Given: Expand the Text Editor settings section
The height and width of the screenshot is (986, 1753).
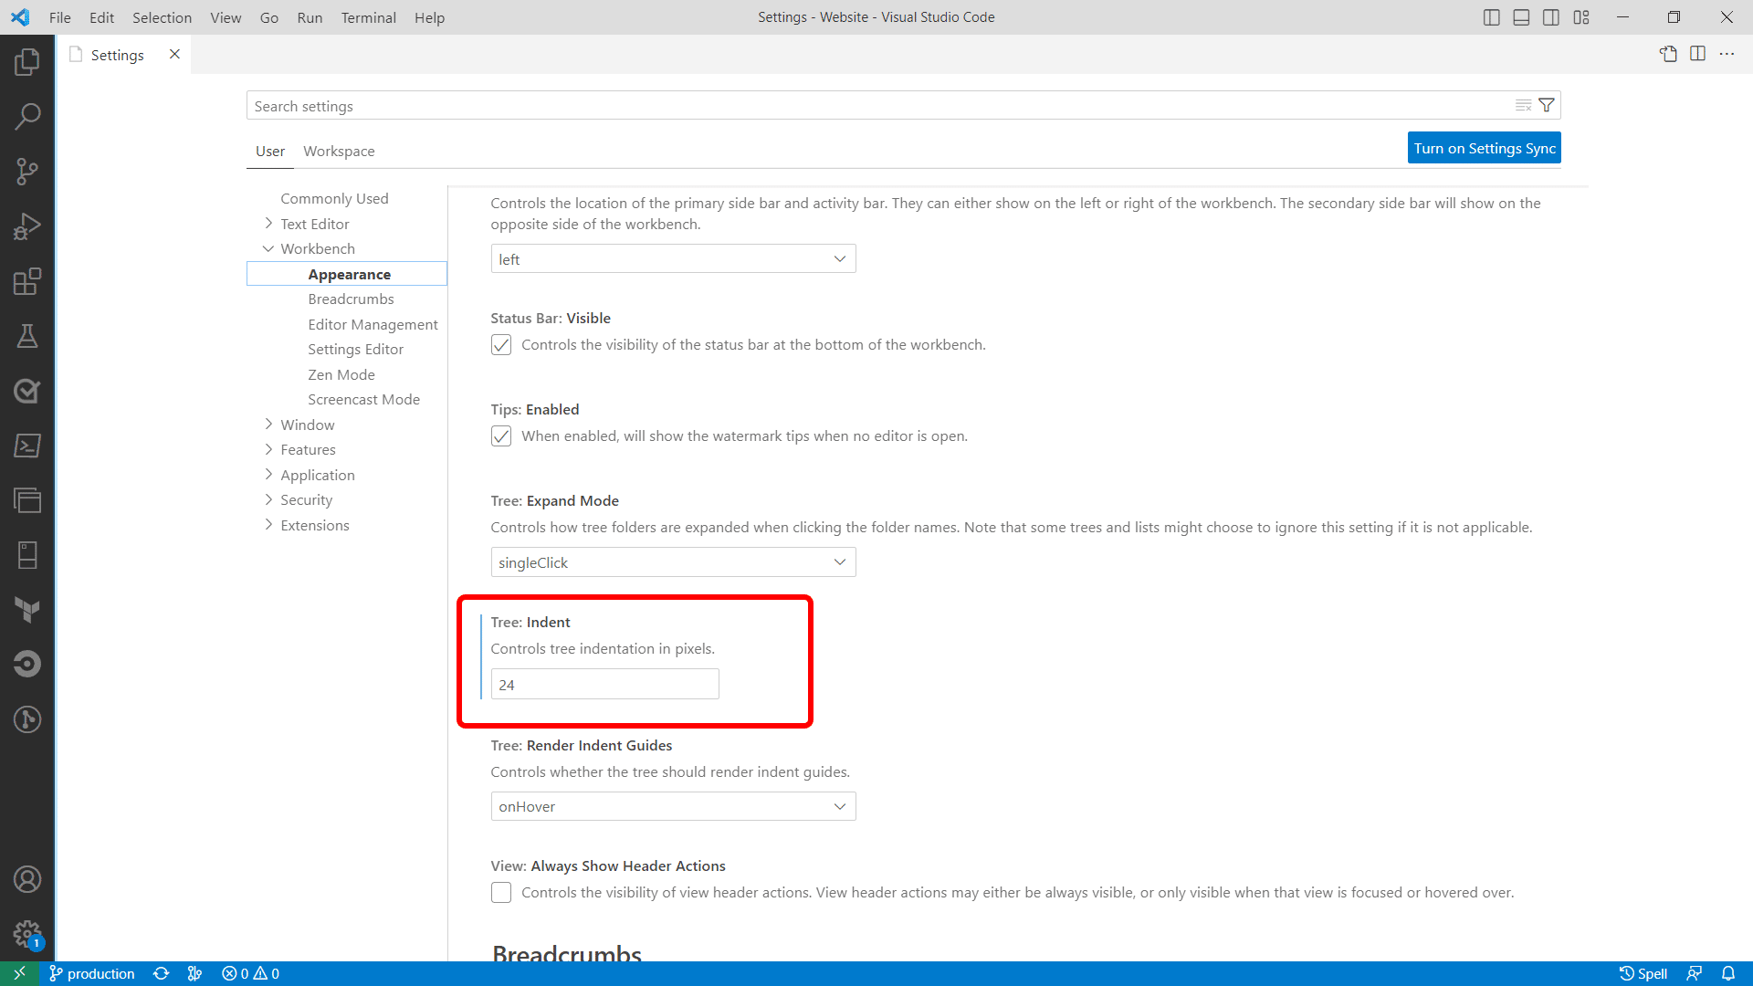Looking at the screenshot, I should point(268,224).
